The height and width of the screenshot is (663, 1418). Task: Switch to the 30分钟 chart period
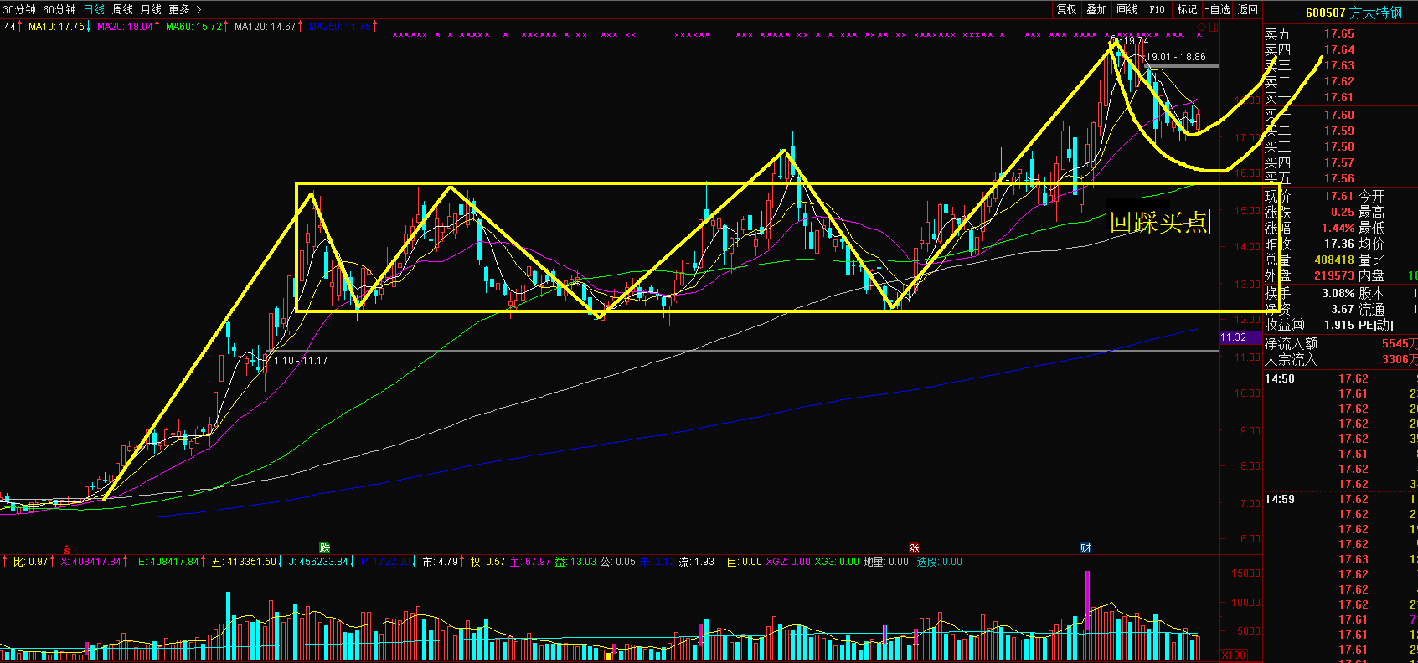(x=19, y=9)
